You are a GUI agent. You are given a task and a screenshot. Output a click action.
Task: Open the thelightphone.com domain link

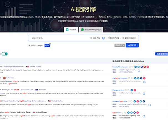point(120,78)
